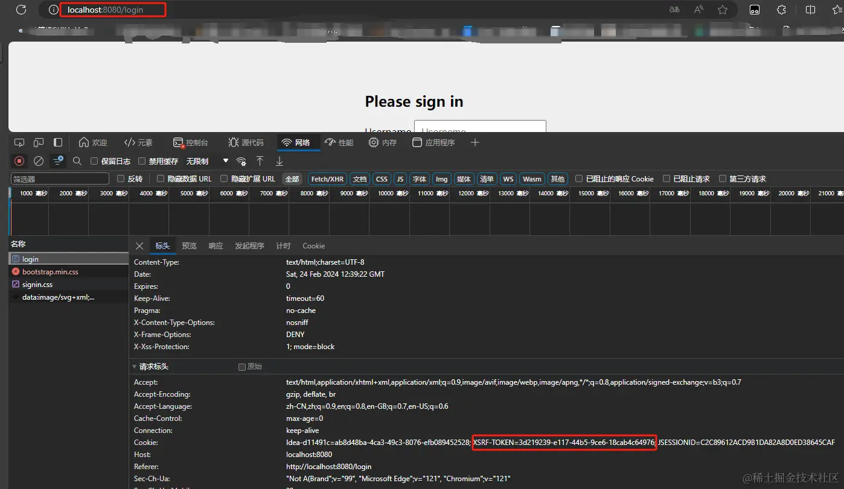Open the browser extensions puzzle icon
This screenshot has height=489, width=844.
(x=781, y=10)
